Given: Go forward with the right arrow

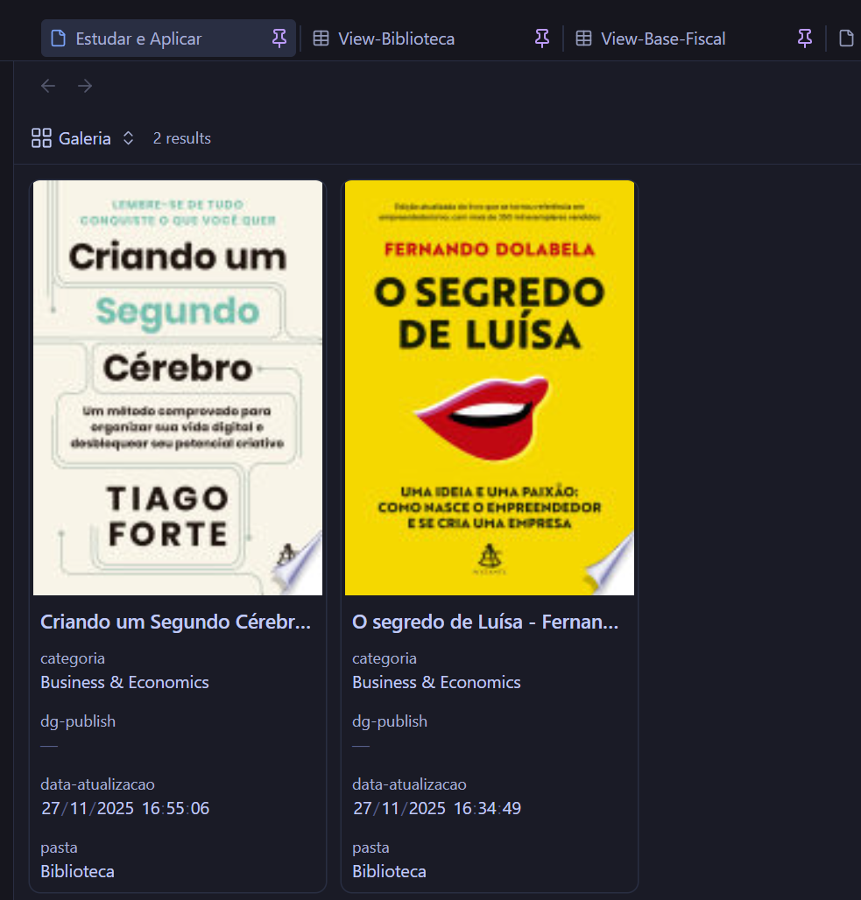Looking at the screenshot, I should tap(85, 86).
